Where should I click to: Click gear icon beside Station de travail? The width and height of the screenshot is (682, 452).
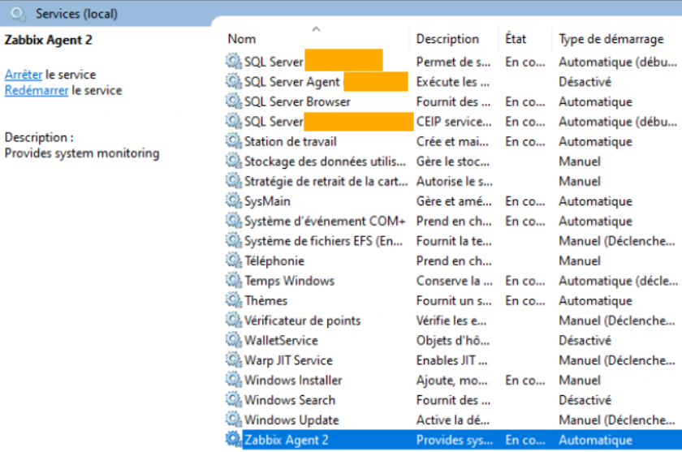pyautogui.click(x=234, y=141)
